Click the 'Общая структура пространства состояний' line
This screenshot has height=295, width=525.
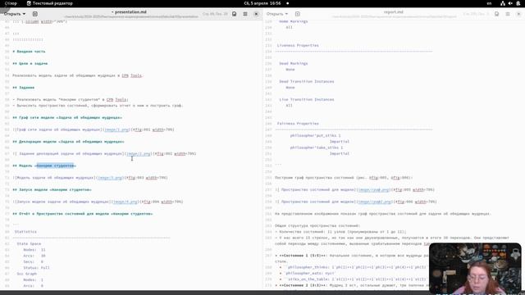point(317,226)
